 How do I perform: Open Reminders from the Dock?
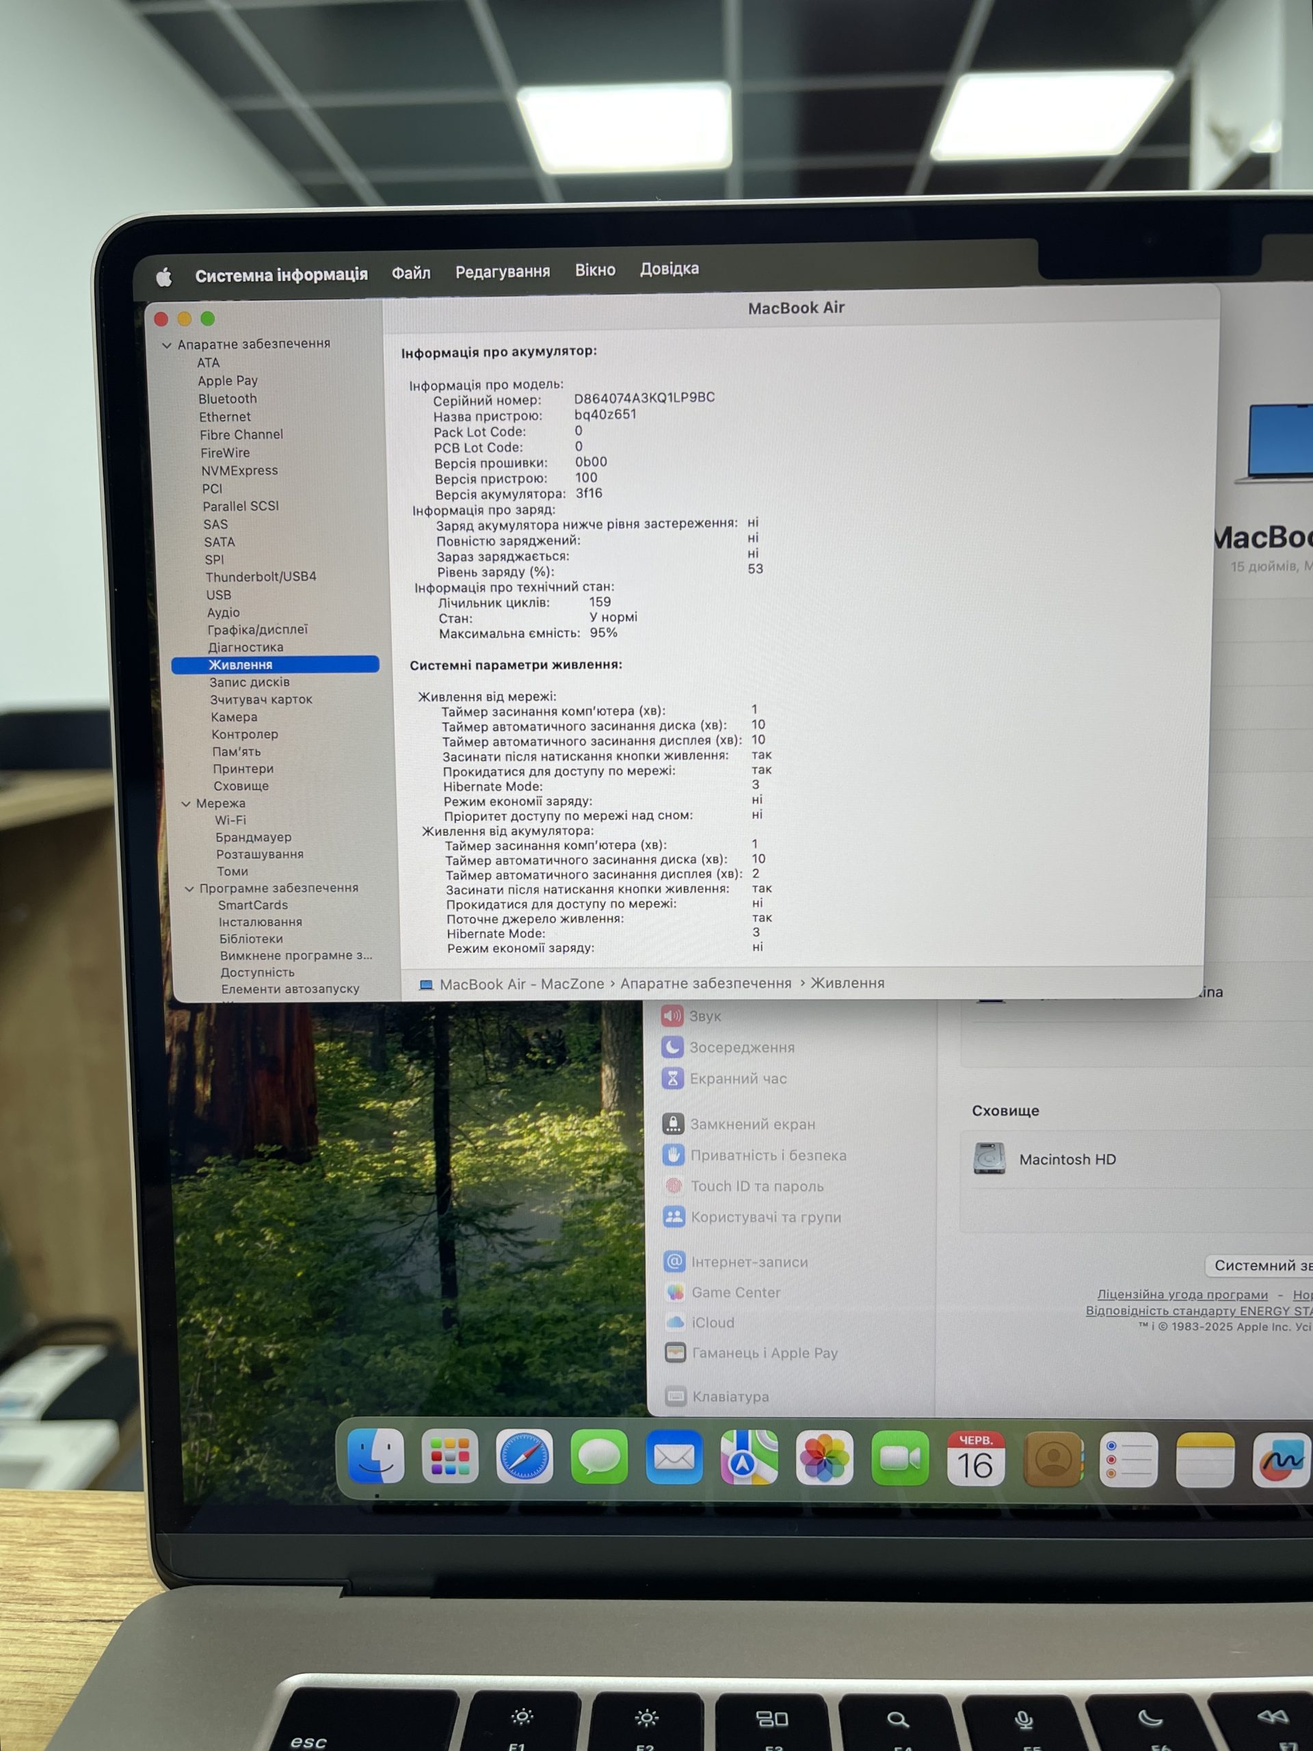(x=1128, y=1460)
